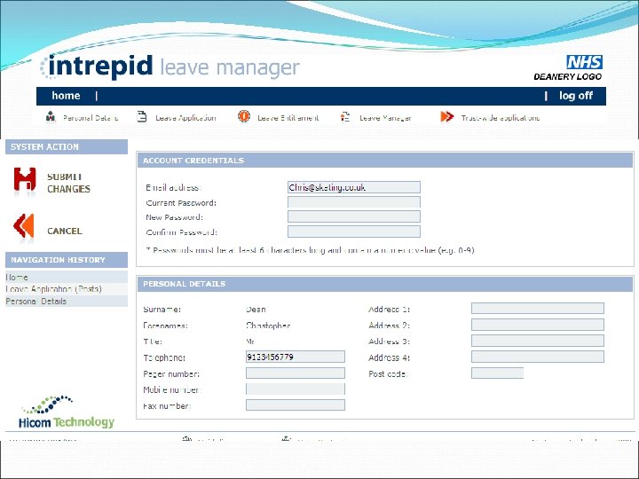Click the Address 2 field

tap(538, 325)
